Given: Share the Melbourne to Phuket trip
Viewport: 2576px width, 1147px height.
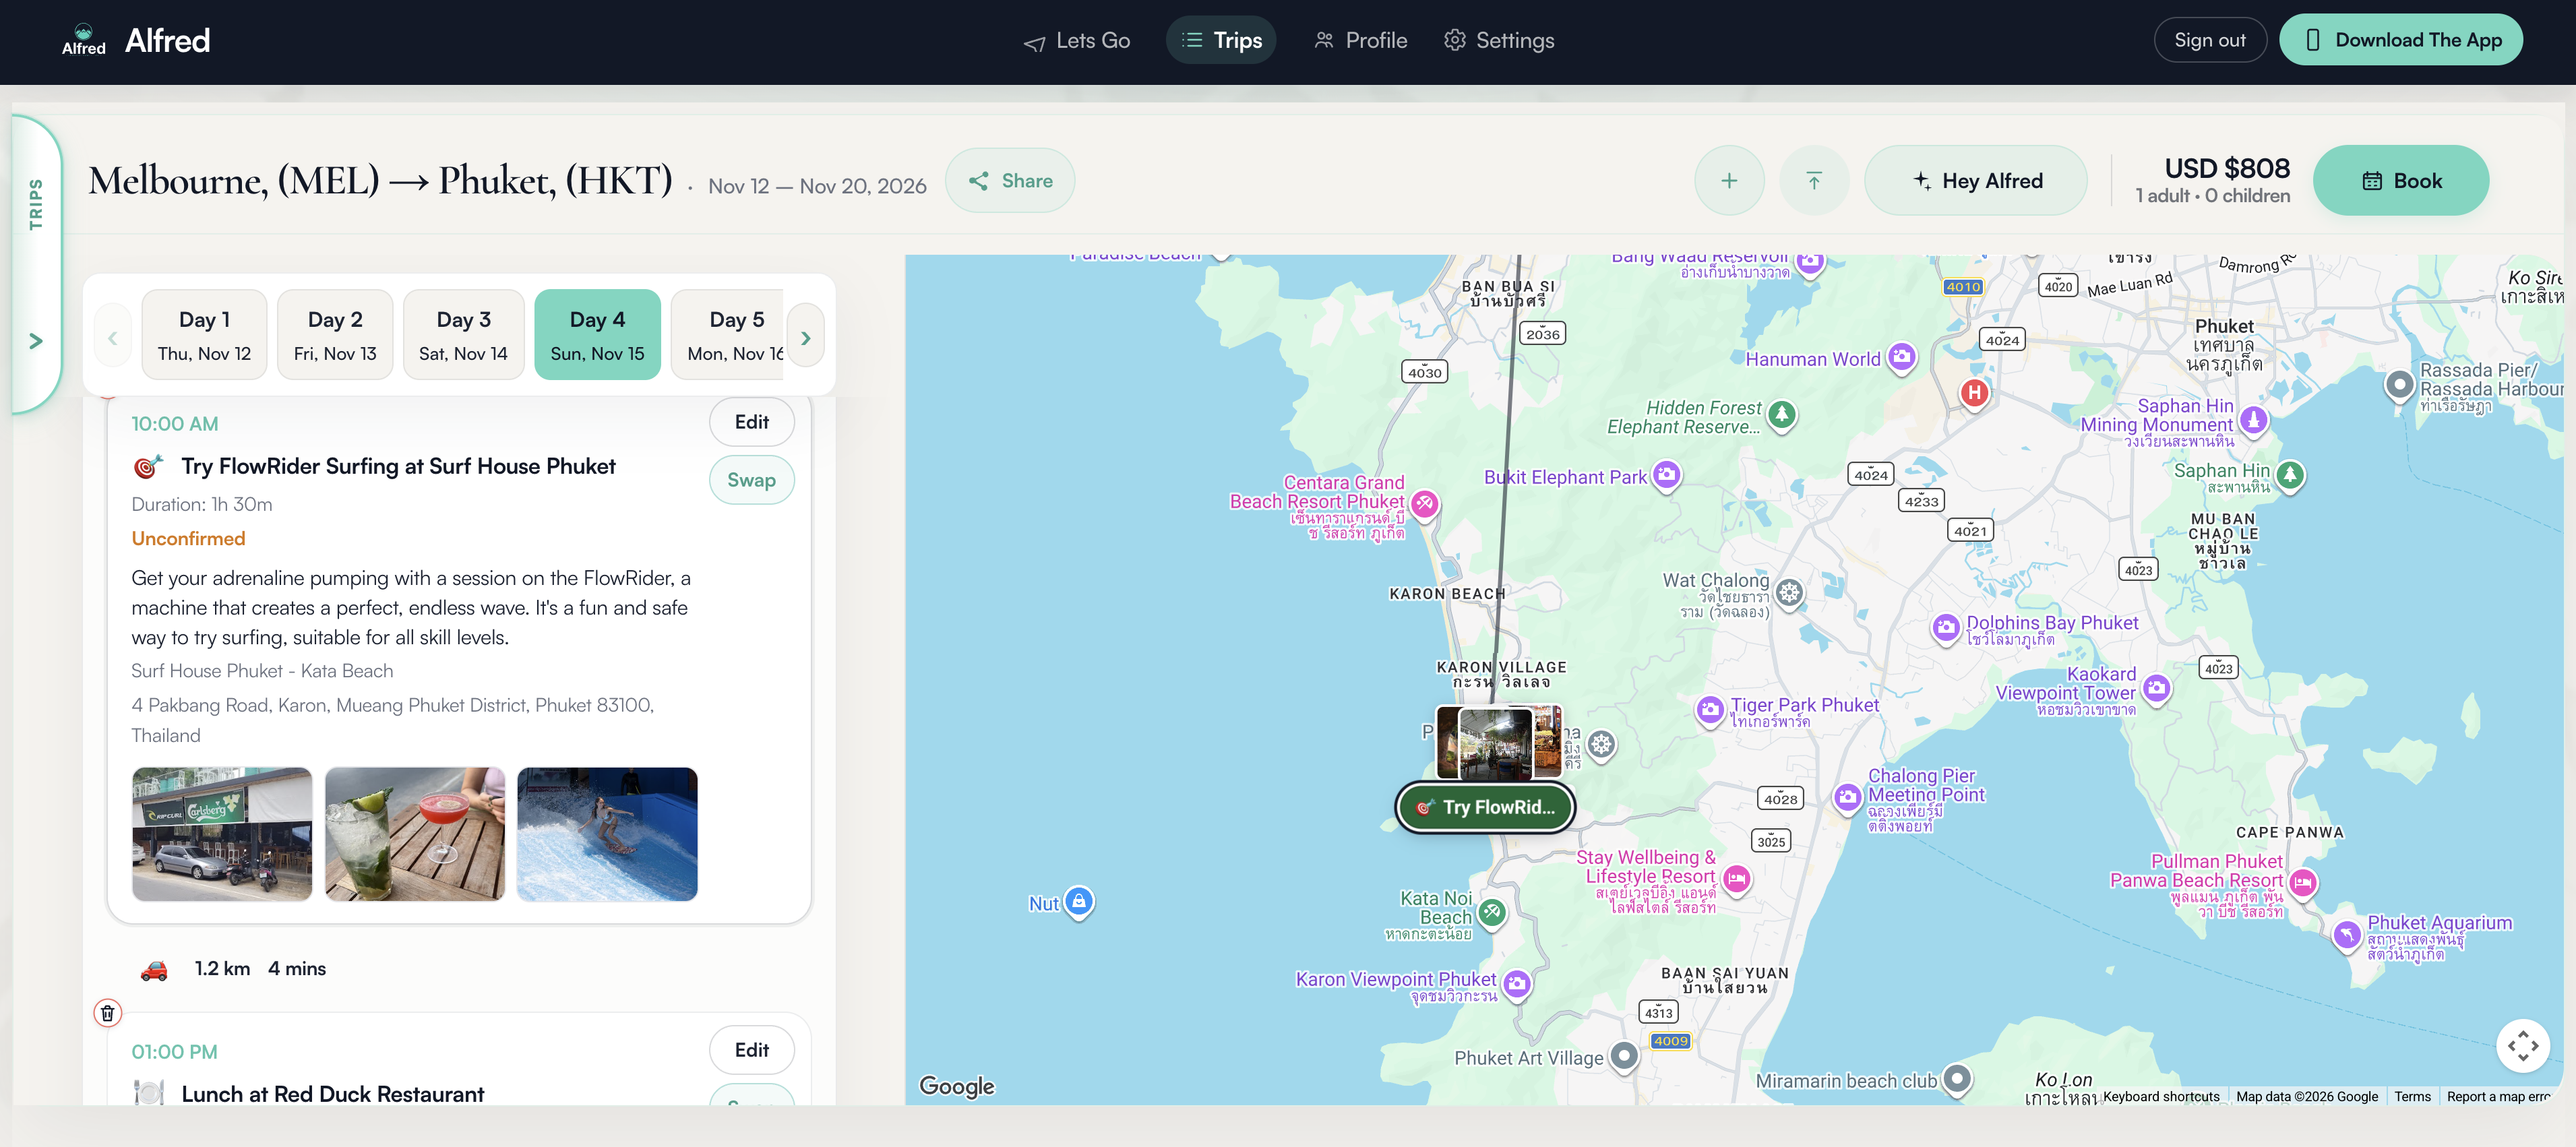Looking at the screenshot, I should (x=1010, y=181).
